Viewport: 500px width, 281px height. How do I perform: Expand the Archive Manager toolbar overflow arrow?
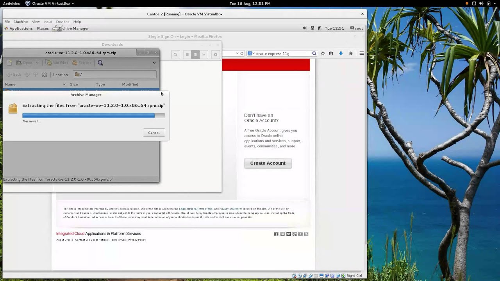pyautogui.click(x=154, y=63)
